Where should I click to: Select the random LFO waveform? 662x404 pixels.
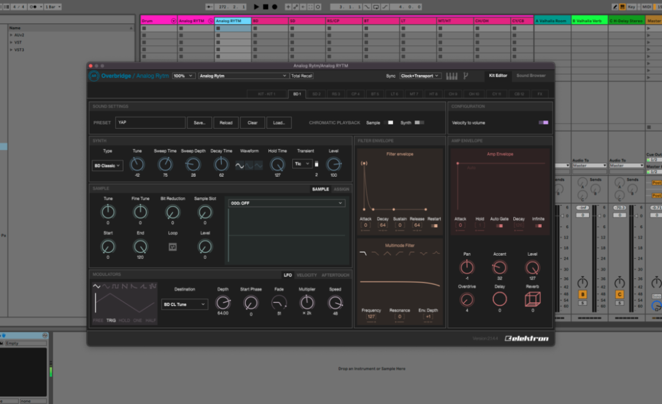pyautogui.click(x=153, y=287)
